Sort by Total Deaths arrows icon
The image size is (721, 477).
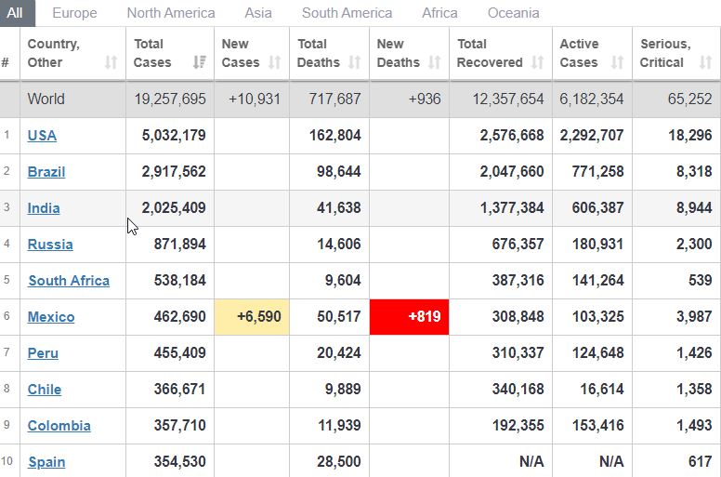[354, 62]
